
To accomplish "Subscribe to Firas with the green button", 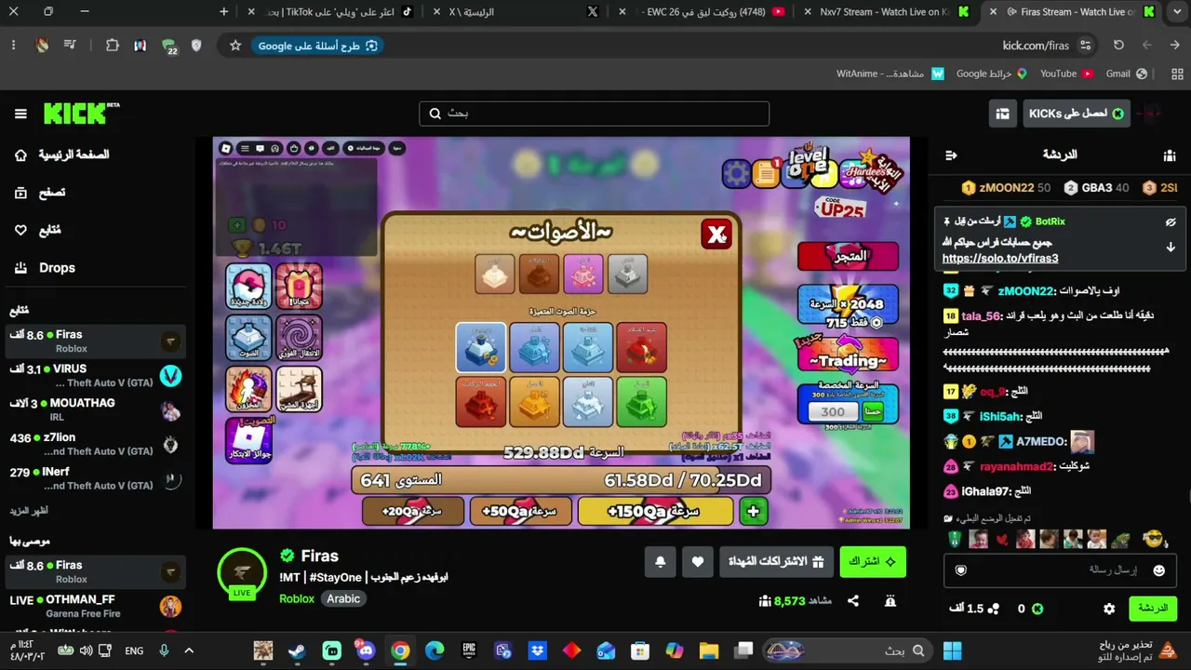I will [x=873, y=562].
